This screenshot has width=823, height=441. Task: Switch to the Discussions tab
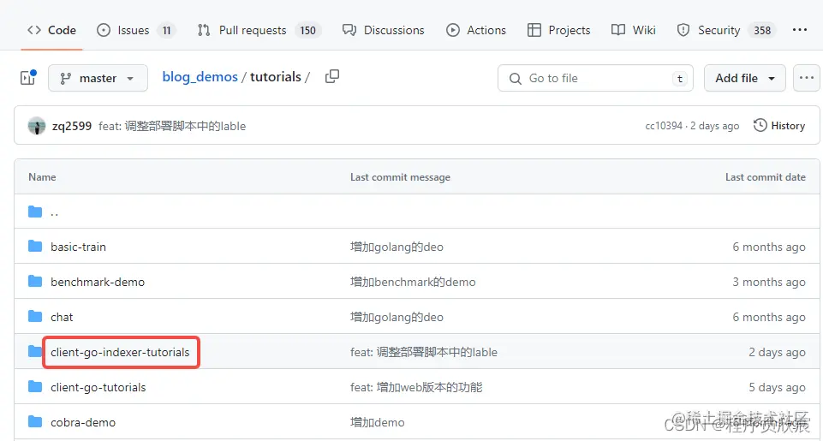[x=383, y=30]
